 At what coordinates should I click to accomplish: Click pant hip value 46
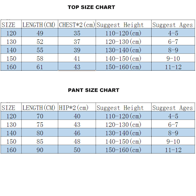77,133
